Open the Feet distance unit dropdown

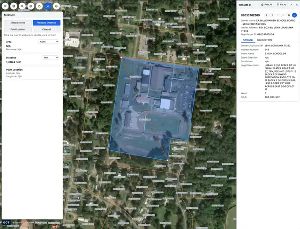(x=50, y=58)
